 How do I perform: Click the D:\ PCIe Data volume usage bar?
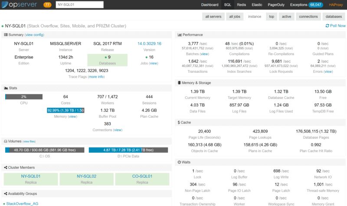(x=128, y=150)
